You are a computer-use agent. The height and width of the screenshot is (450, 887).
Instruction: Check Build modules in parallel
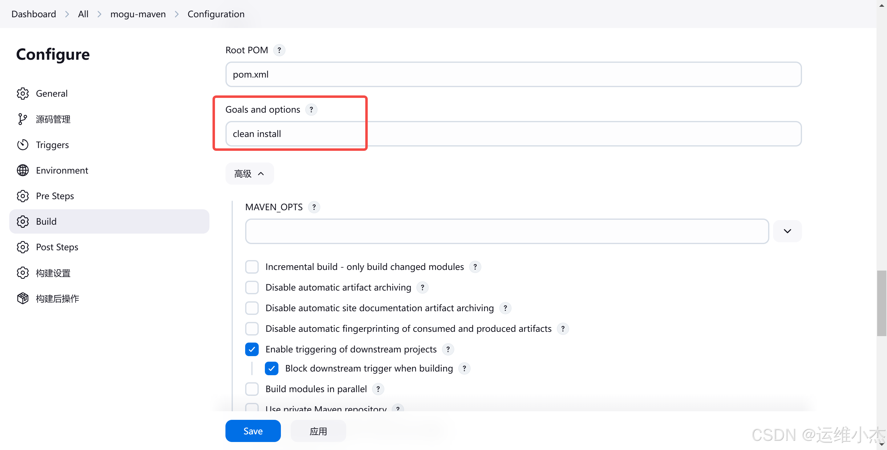[x=252, y=389]
